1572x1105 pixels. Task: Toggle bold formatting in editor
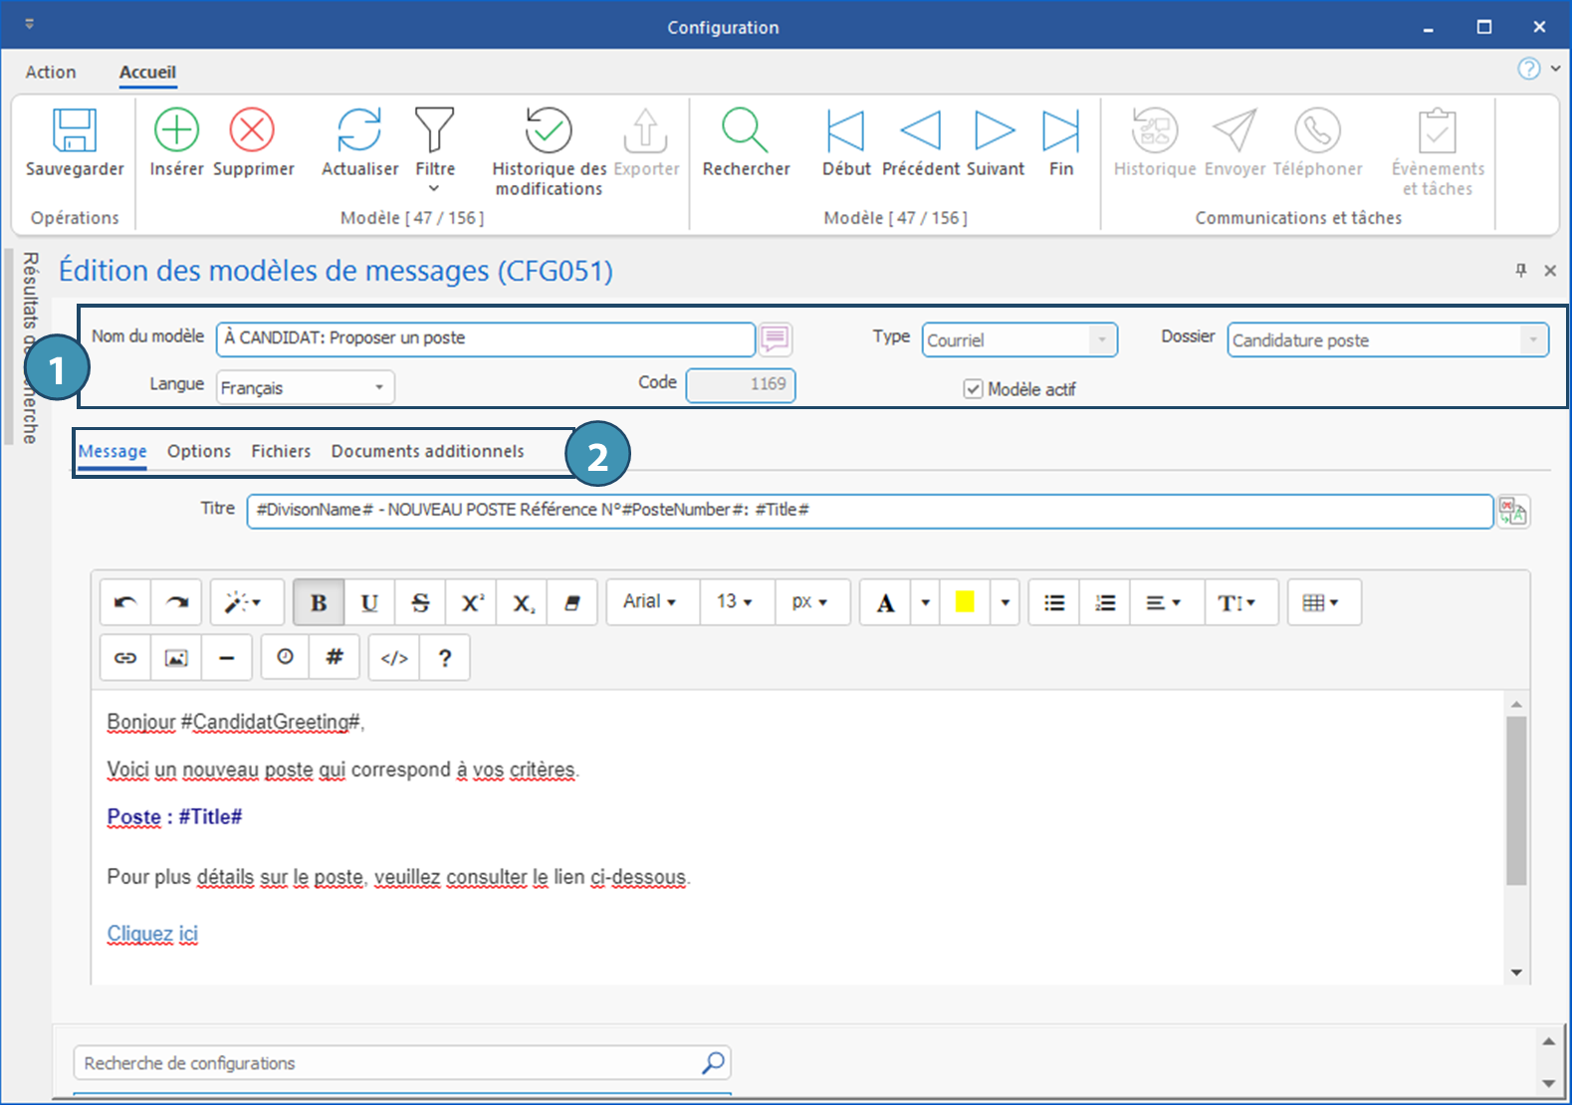pos(319,602)
